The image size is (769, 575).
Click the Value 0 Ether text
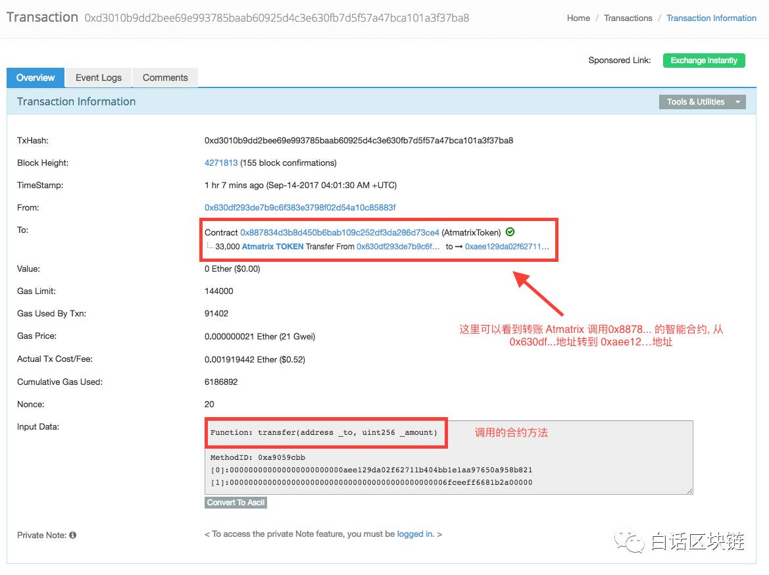pos(232,269)
